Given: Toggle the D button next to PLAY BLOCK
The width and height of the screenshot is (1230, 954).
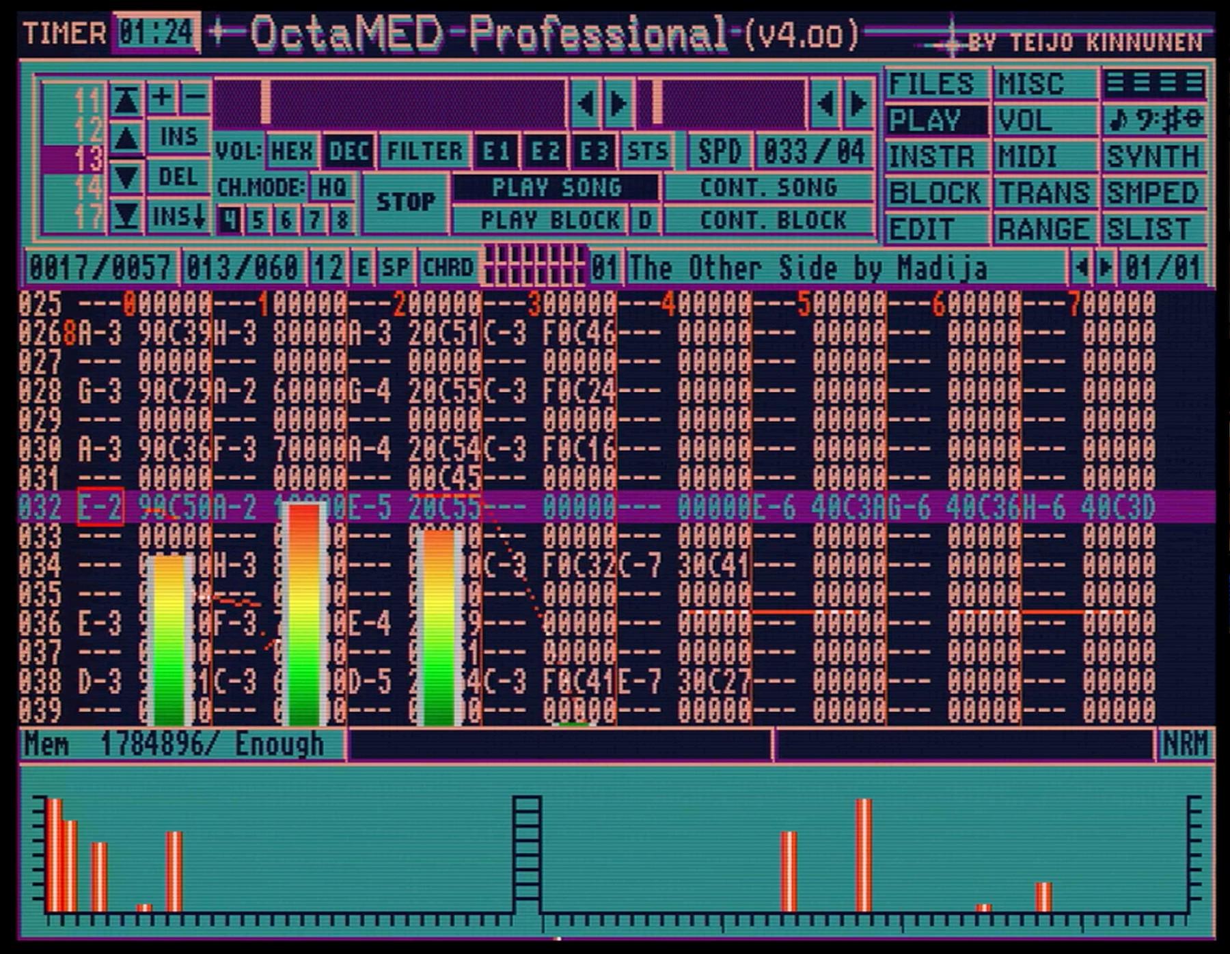Looking at the screenshot, I should point(644,221).
